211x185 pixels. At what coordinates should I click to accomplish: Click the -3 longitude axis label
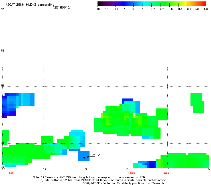click(167, 169)
